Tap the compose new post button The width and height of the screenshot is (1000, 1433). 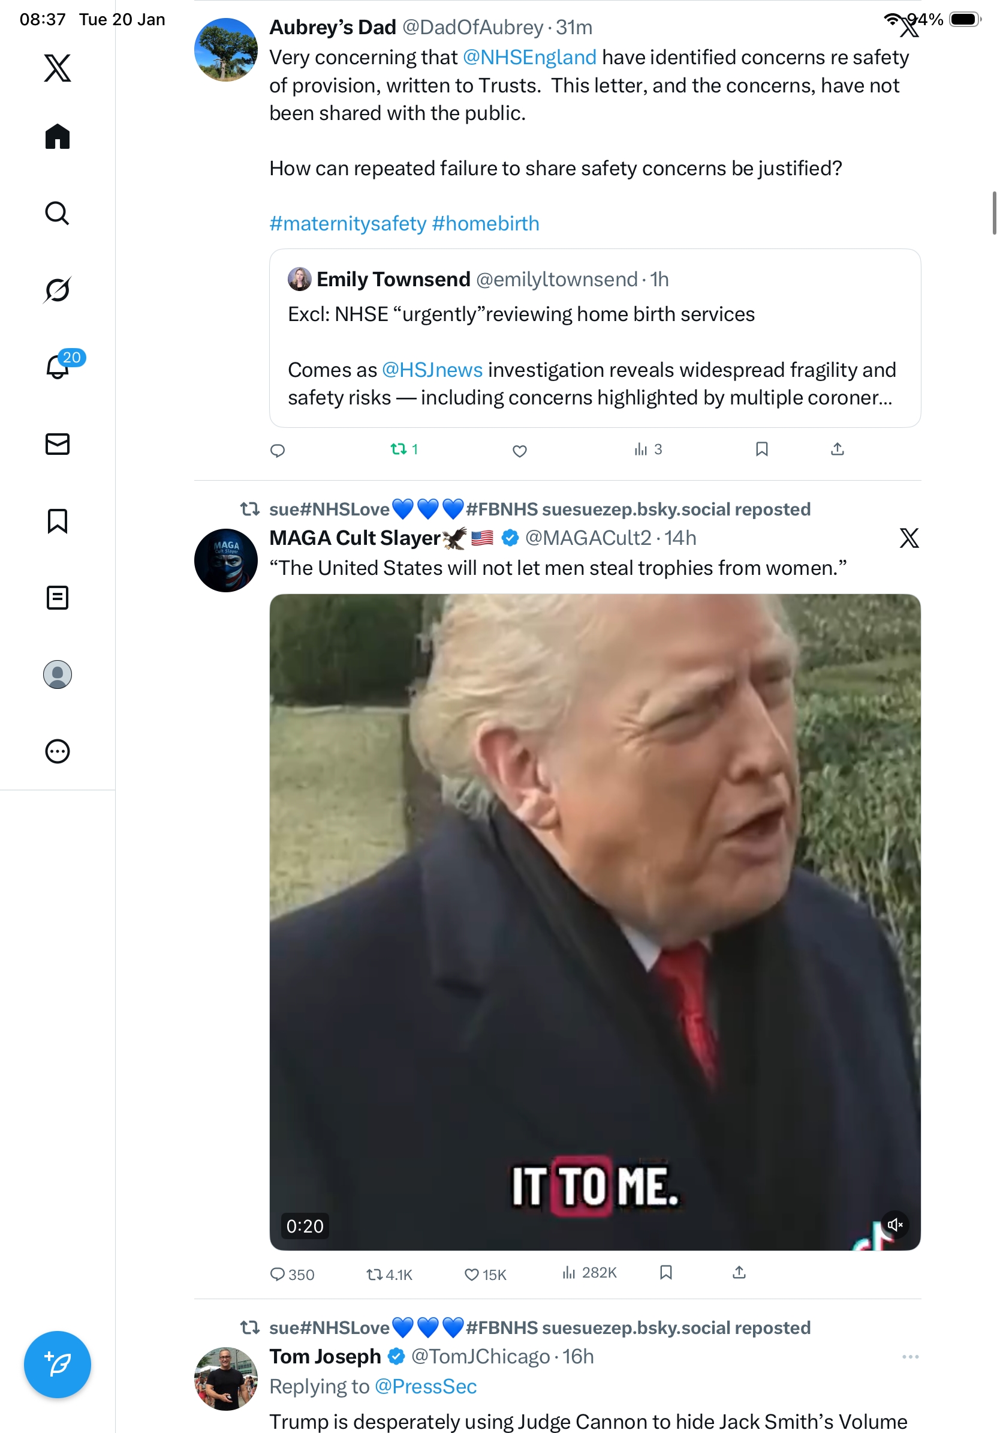(x=58, y=1364)
